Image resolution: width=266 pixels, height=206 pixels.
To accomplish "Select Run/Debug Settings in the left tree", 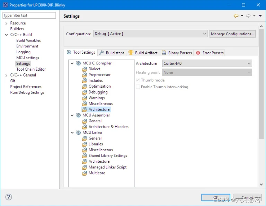I will point(27,92).
